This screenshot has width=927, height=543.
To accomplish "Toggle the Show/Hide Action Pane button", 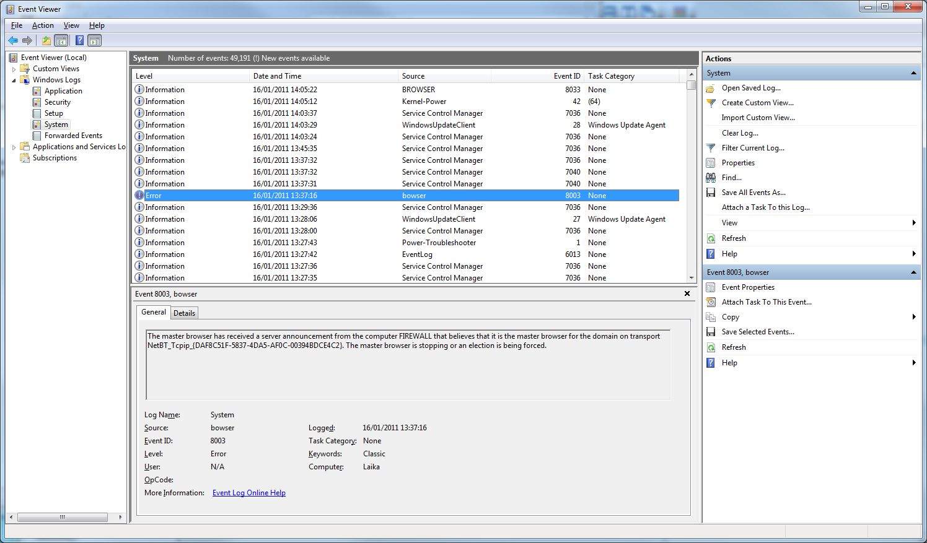I will 95,41.
